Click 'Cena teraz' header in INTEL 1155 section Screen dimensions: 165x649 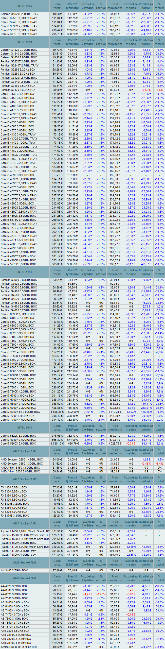[x=57, y=6]
